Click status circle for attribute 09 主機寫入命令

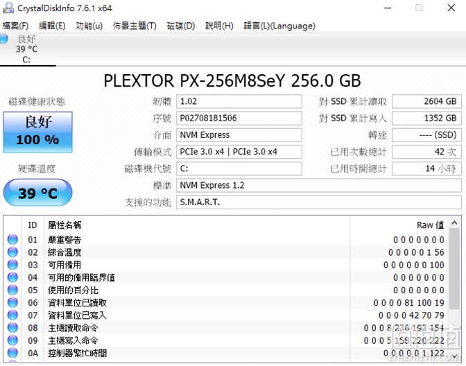(x=12, y=340)
